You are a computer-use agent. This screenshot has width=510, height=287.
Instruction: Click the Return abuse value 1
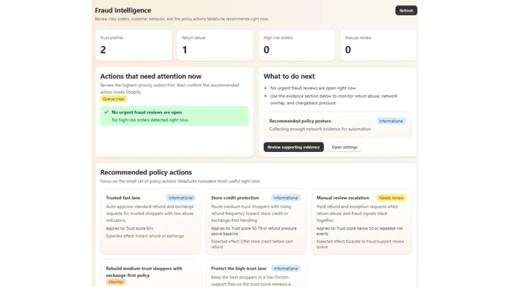click(185, 50)
